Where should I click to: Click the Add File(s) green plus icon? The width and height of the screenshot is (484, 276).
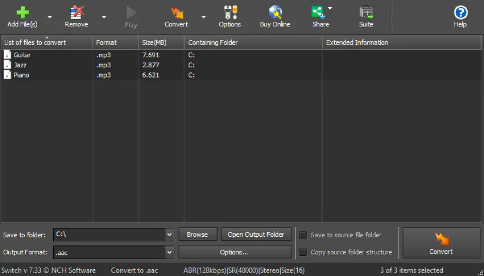22,13
